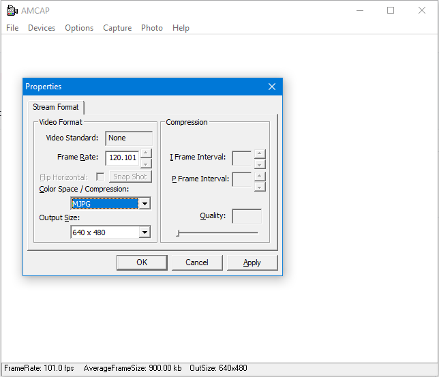Cancel the Properties dialog
439x377 pixels.
coord(197,262)
